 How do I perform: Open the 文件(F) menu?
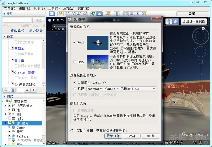[x=9, y=8]
